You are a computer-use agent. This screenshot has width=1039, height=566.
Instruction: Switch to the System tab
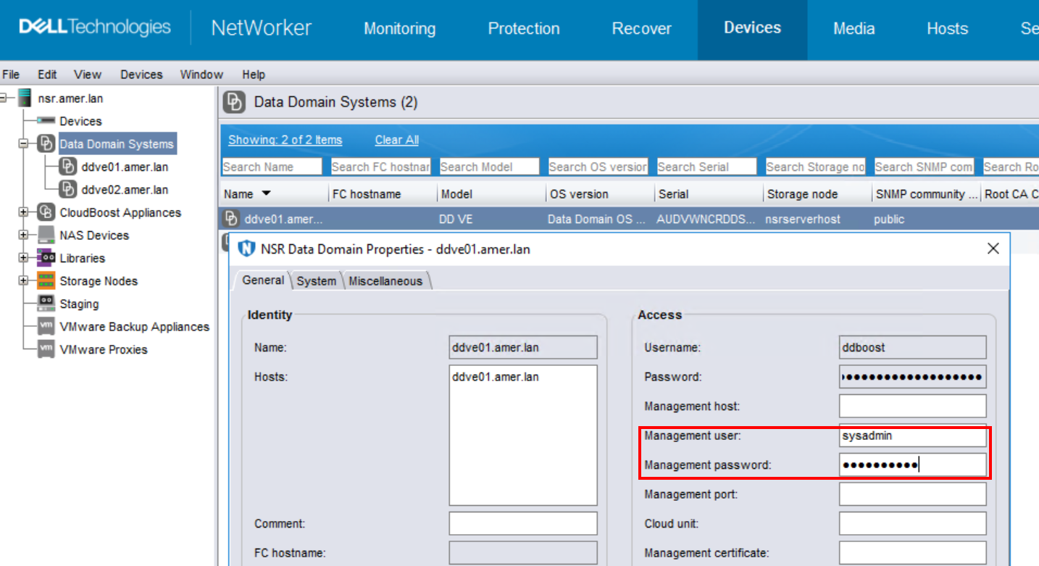click(x=316, y=280)
